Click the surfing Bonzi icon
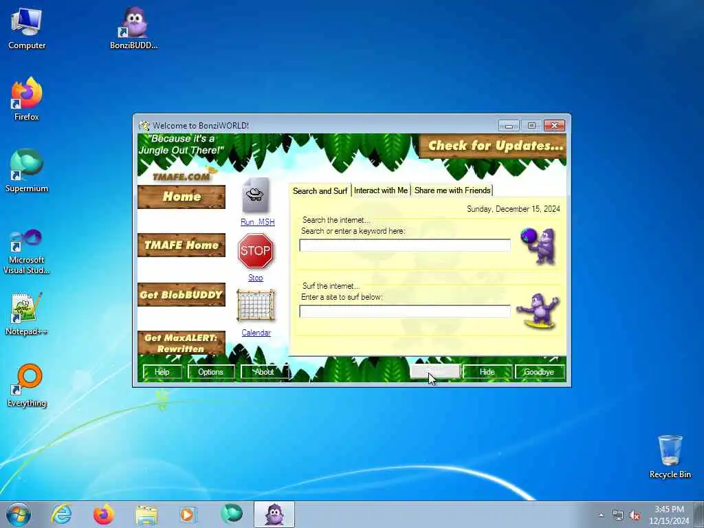Viewport: 704px width, 528px height. click(x=538, y=311)
